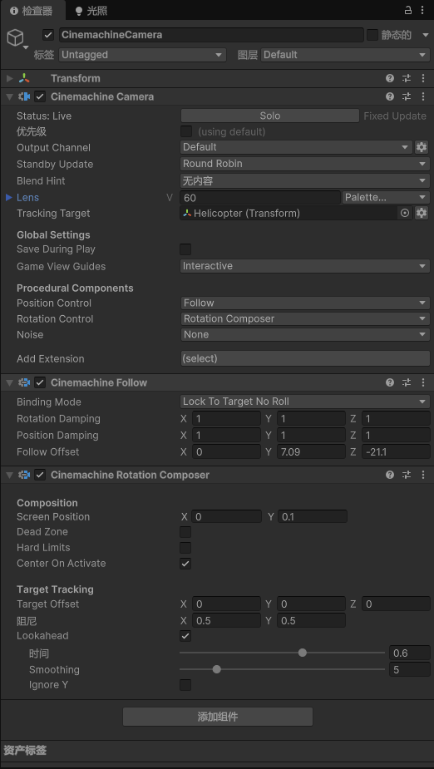Screen dimensions: 434x769
Task: Disable the Cinemachine Follow component checkbox
Action: pyautogui.click(x=40, y=382)
